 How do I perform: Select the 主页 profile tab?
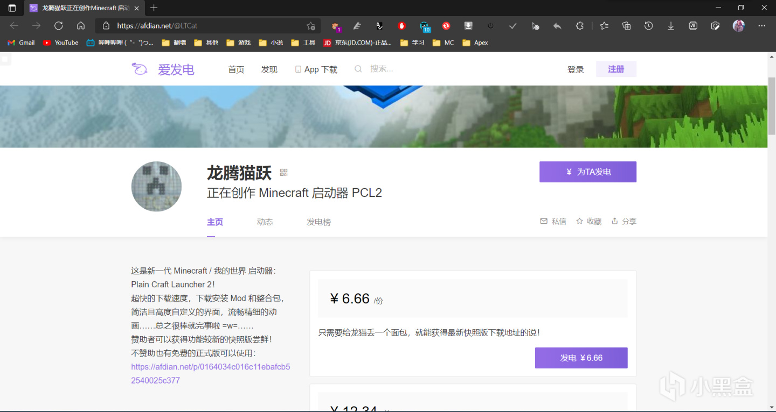click(x=215, y=222)
